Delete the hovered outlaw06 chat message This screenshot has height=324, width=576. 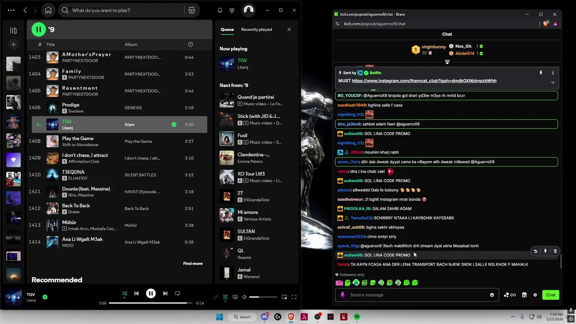pos(555,251)
